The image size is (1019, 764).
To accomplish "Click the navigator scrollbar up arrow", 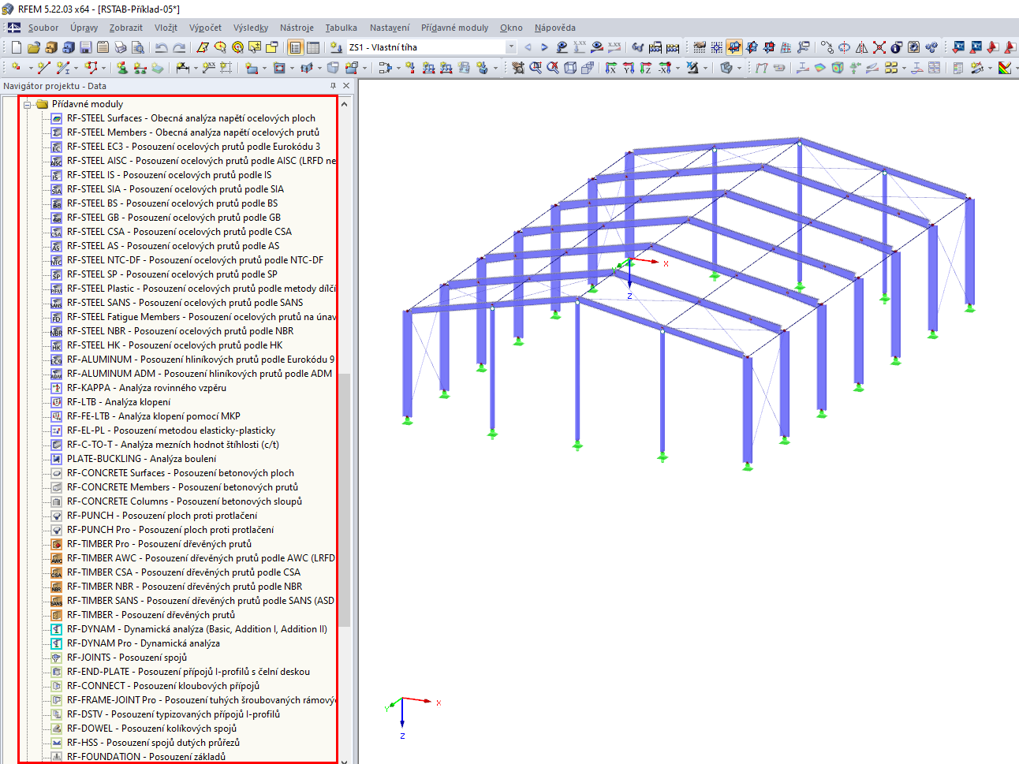I will (x=345, y=103).
